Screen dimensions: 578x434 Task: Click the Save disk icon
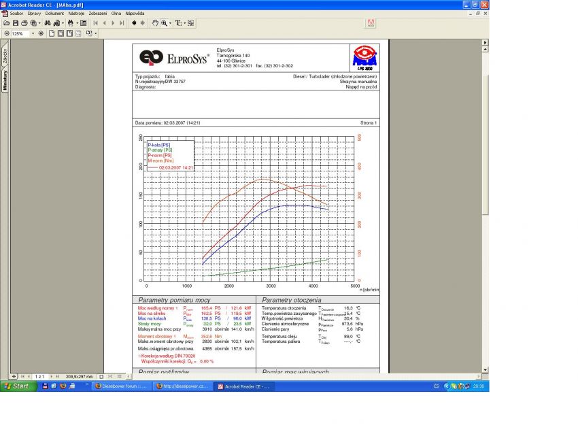pos(15,23)
